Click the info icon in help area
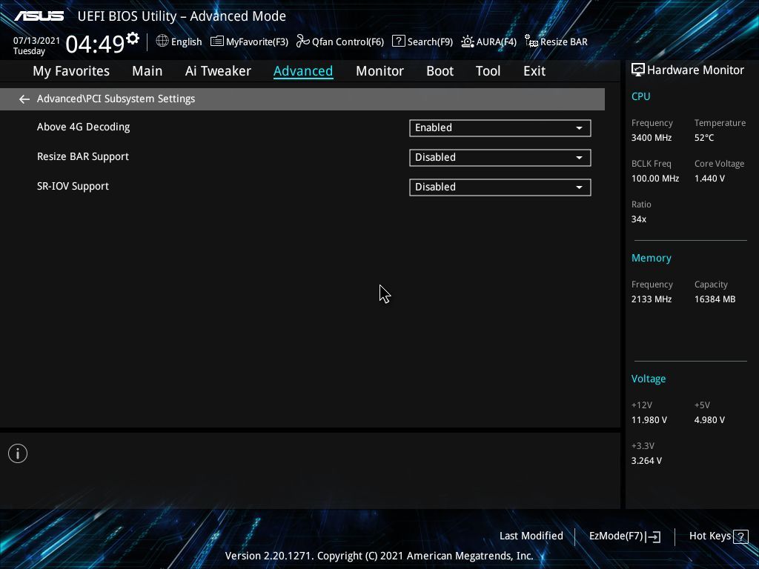 [x=18, y=453]
